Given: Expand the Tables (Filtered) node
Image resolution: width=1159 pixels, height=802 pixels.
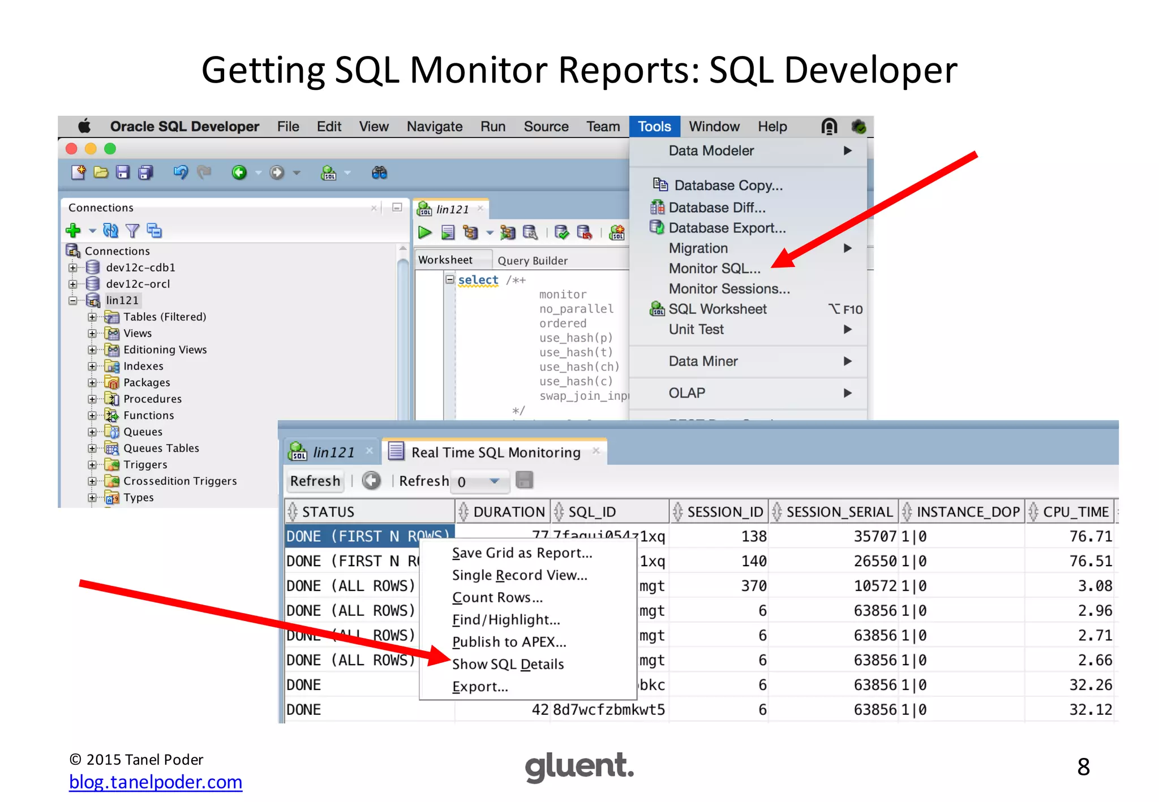Looking at the screenshot, I should click(x=92, y=317).
